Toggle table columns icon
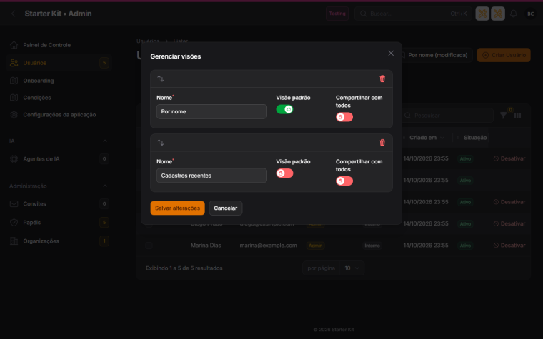Screen dimensions: 543x339 click(x=517, y=115)
